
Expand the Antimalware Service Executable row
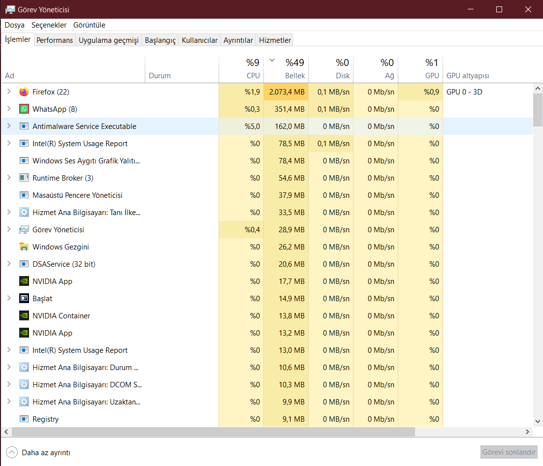coord(9,126)
